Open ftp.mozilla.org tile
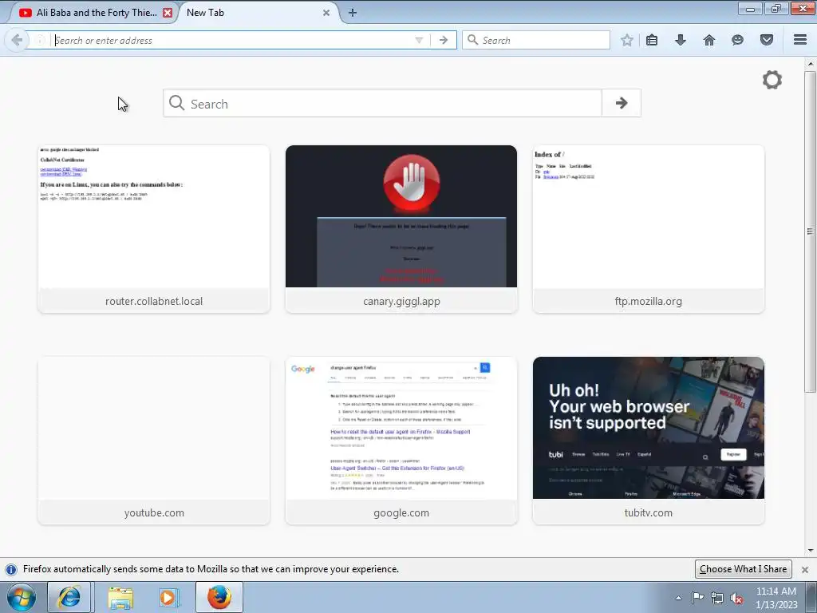The width and height of the screenshot is (817, 613). pyautogui.click(x=649, y=229)
